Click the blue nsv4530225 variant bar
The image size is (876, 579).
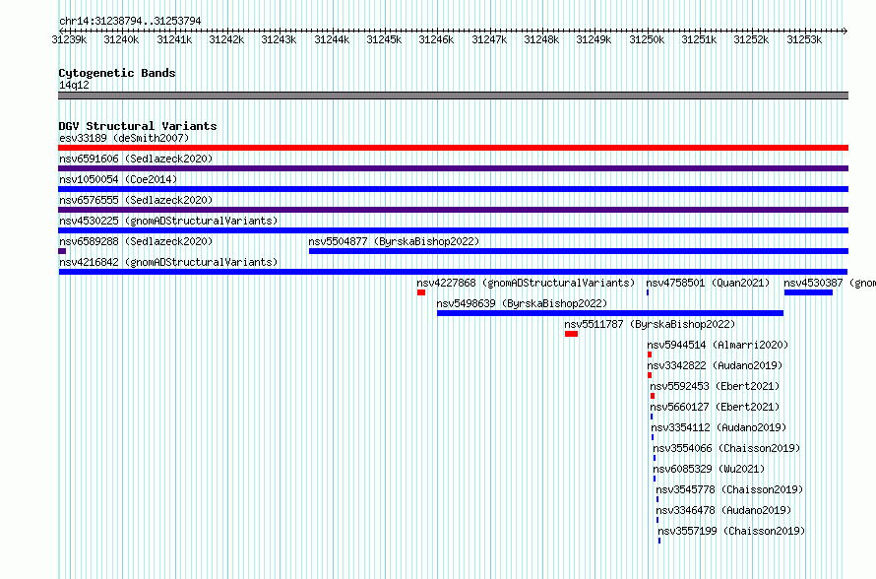click(x=453, y=230)
